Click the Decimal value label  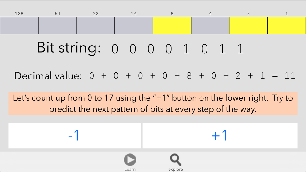click(x=48, y=76)
